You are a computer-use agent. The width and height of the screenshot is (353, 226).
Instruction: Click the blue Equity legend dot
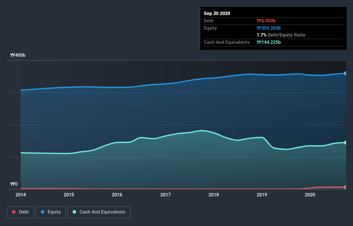tap(43, 212)
